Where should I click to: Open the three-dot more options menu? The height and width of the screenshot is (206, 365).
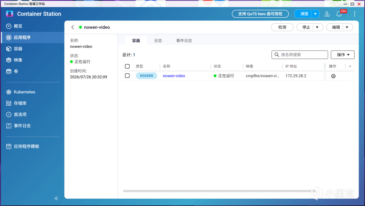click(x=355, y=14)
